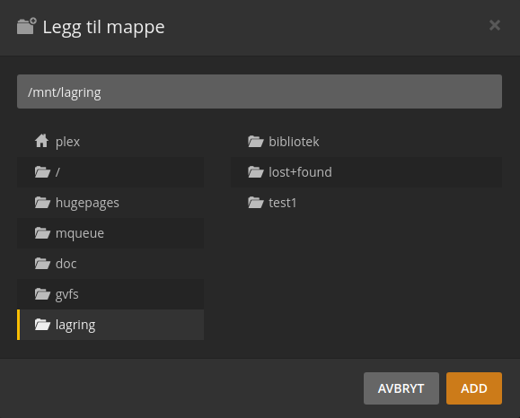Click the folder icon beside test1
The height and width of the screenshot is (418, 520).
pyautogui.click(x=256, y=203)
